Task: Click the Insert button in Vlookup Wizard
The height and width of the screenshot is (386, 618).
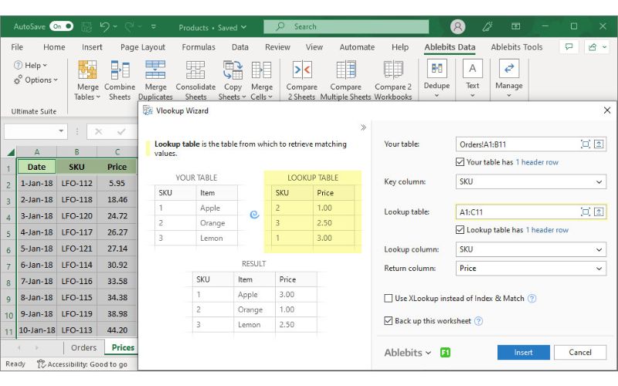Action: point(523,353)
